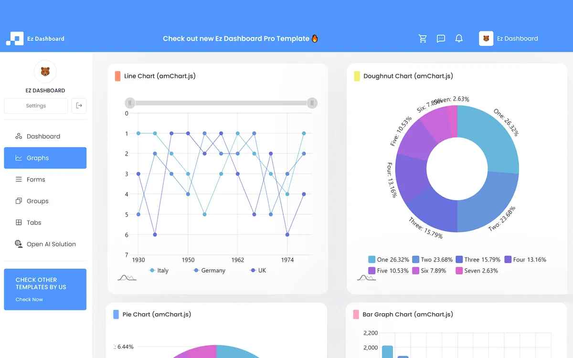Click the bear profile picture in sidebar
573x358 pixels.
45,72
